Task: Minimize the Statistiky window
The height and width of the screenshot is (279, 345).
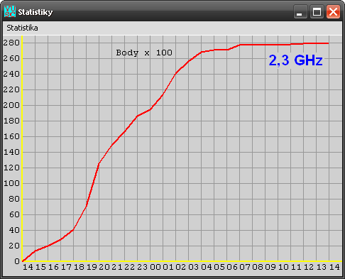Action: (300, 11)
